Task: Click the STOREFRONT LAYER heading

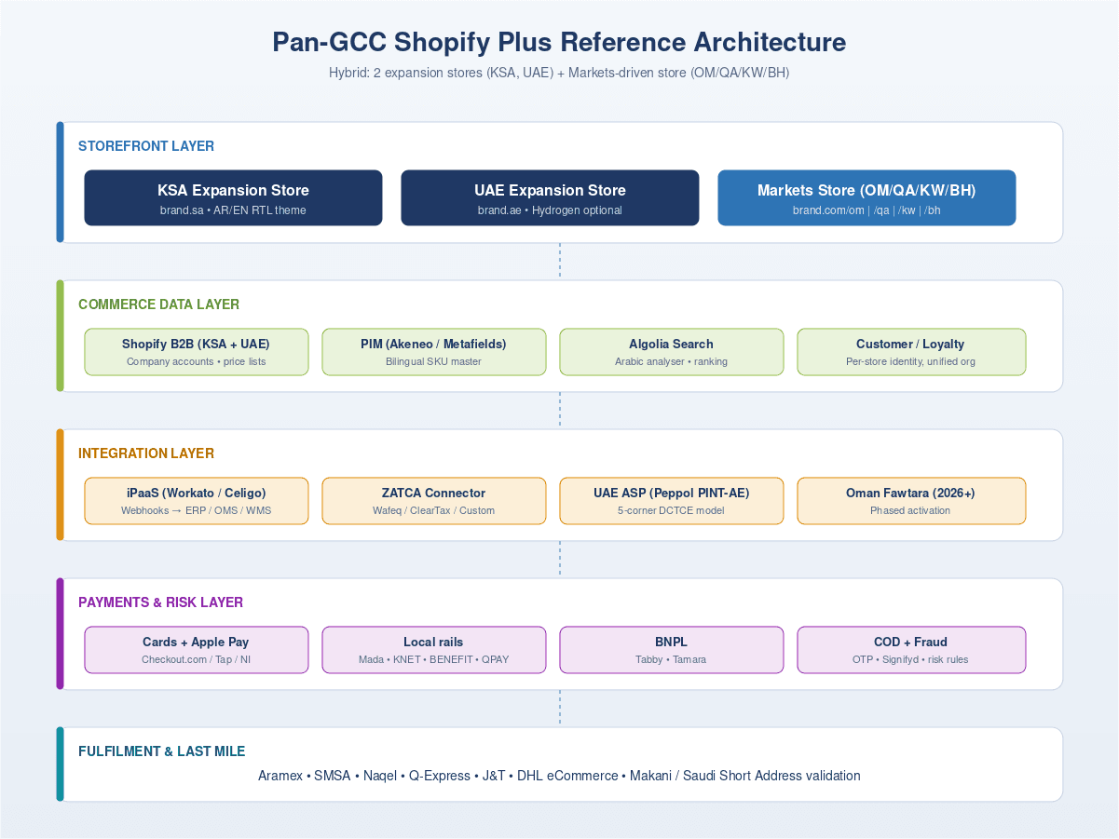Action: click(146, 146)
